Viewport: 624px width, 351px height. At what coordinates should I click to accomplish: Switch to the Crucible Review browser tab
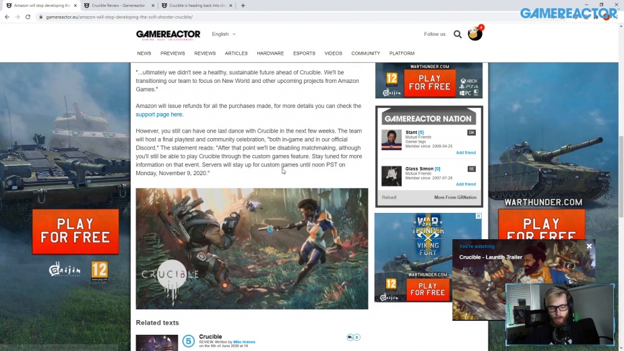(x=118, y=5)
